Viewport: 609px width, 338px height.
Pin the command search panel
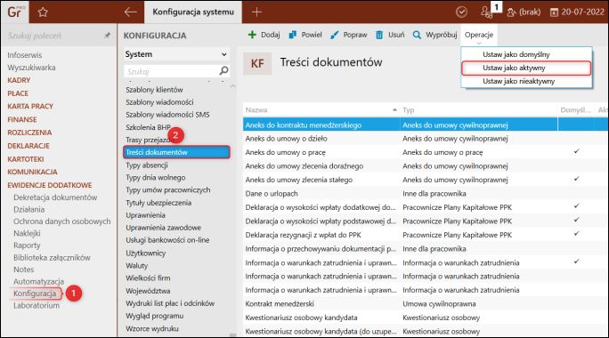pos(107,36)
